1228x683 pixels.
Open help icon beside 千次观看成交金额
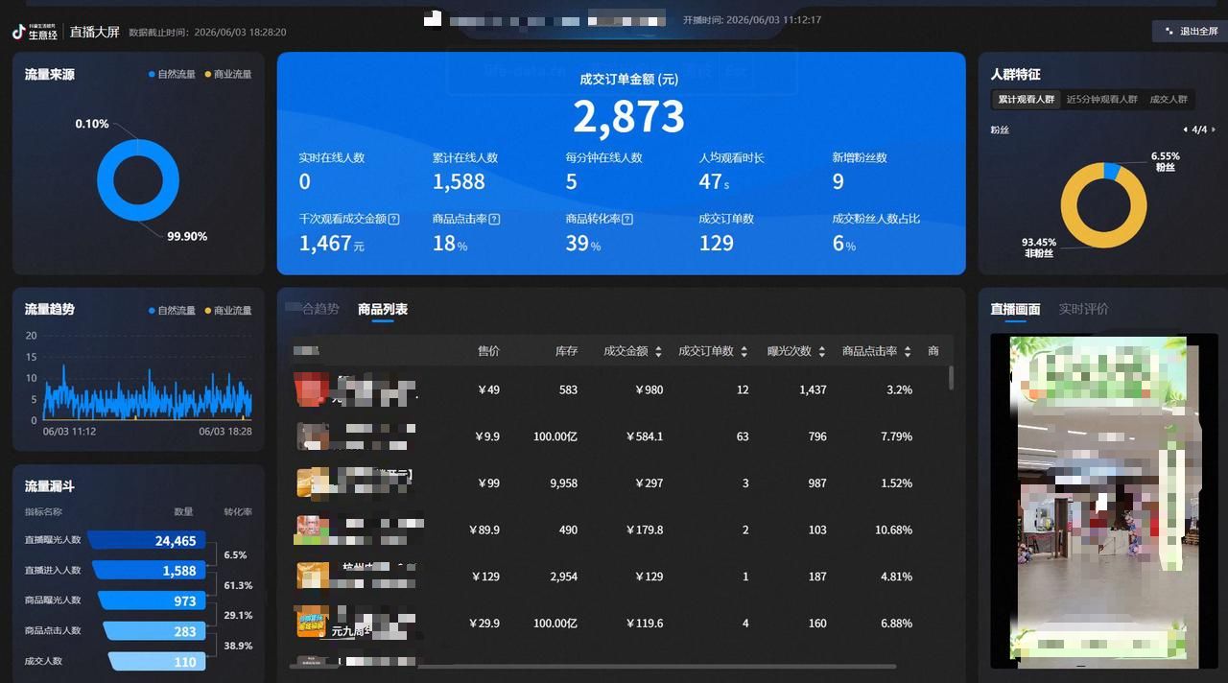394,219
